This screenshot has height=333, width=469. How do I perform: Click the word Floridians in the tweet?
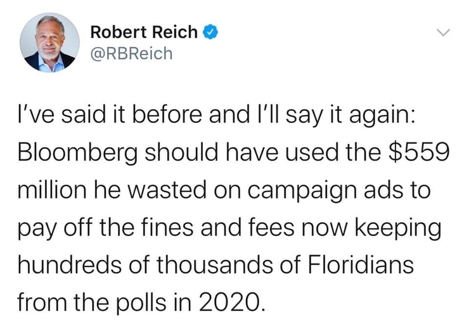tap(361, 264)
